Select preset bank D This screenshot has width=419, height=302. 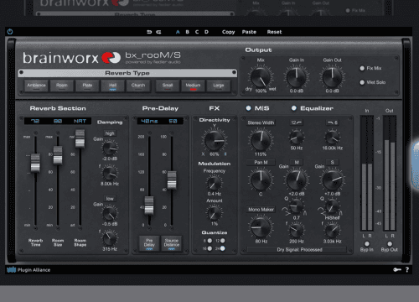click(x=206, y=32)
